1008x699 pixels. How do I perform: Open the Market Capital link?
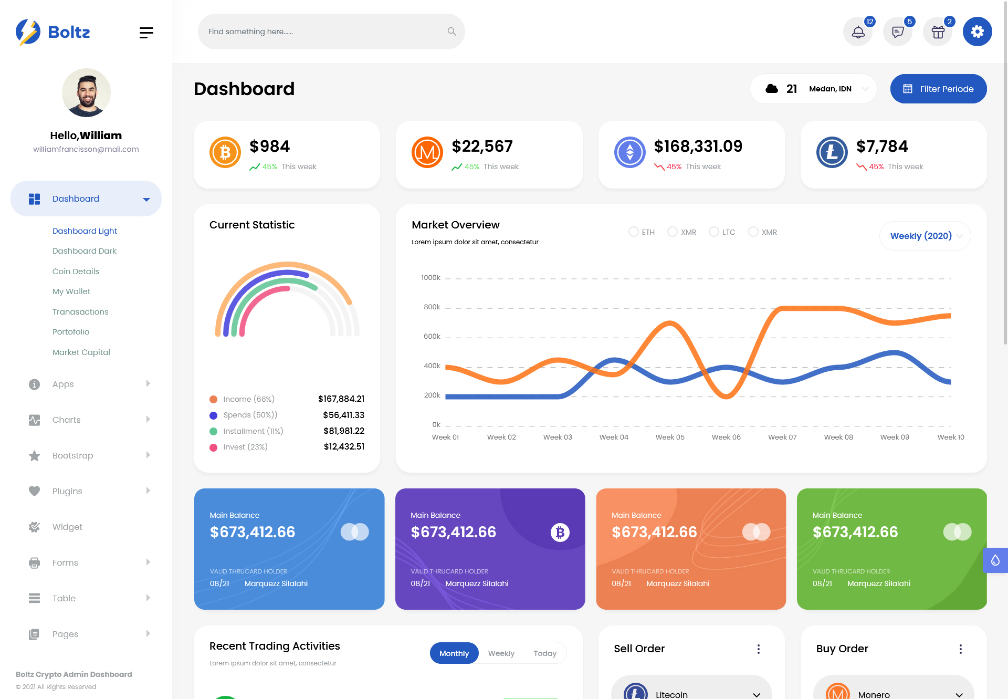81,352
